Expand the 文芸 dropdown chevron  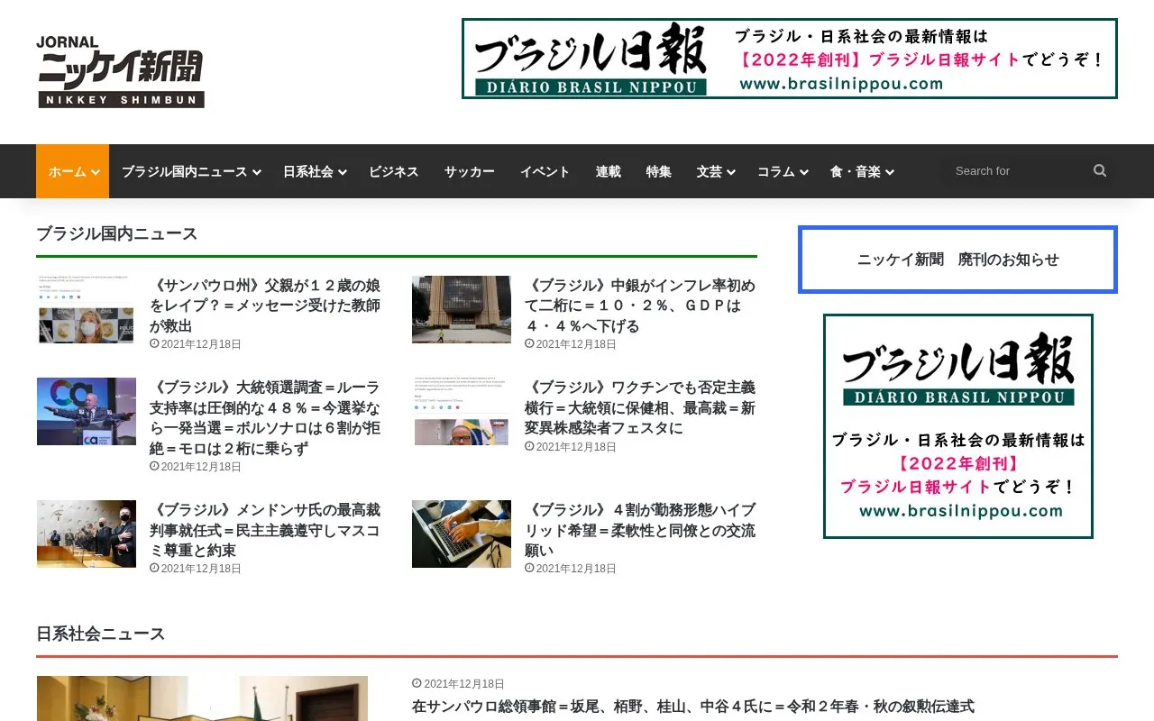point(731,172)
